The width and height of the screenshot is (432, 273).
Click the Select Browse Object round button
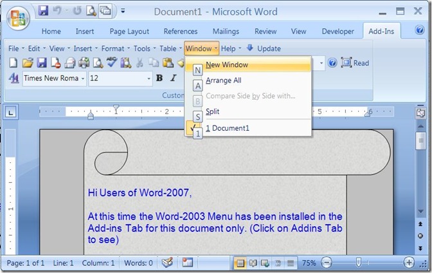point(420,236)
